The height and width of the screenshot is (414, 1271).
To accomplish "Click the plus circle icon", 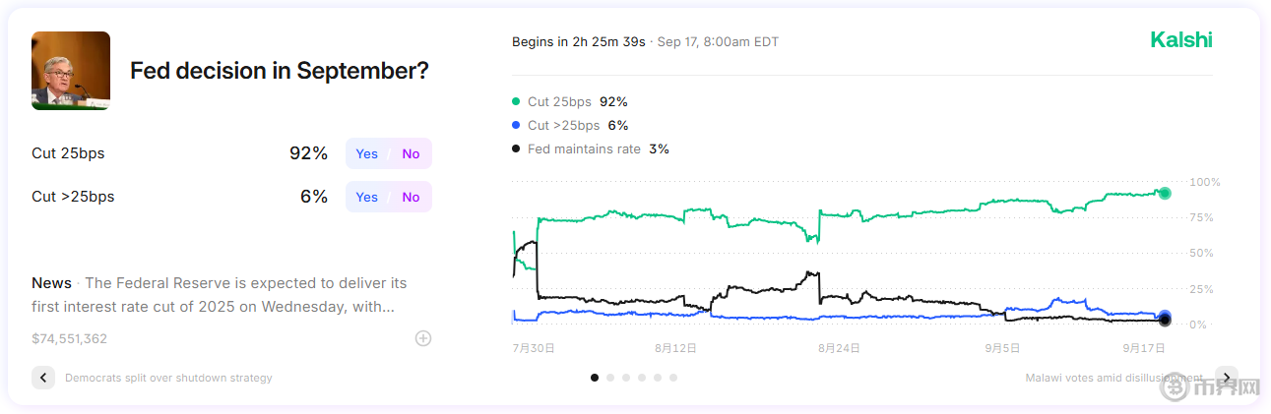I will (x=423, y=338).
